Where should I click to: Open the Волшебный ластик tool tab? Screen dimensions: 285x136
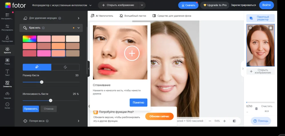point(133,16)
